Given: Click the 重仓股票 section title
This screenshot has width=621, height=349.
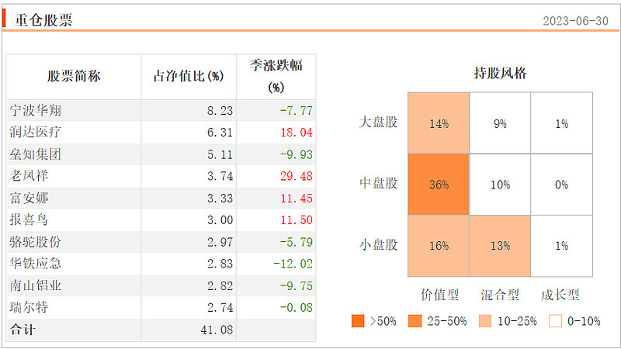Looking at the screenshot, I should (43, 20).
